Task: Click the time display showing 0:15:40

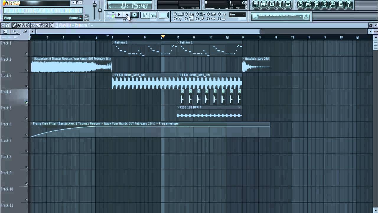Action: tap(130, 5)
